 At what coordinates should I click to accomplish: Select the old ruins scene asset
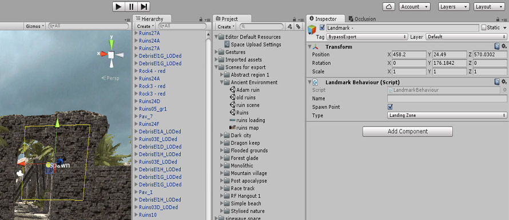[x=242, y=97]
